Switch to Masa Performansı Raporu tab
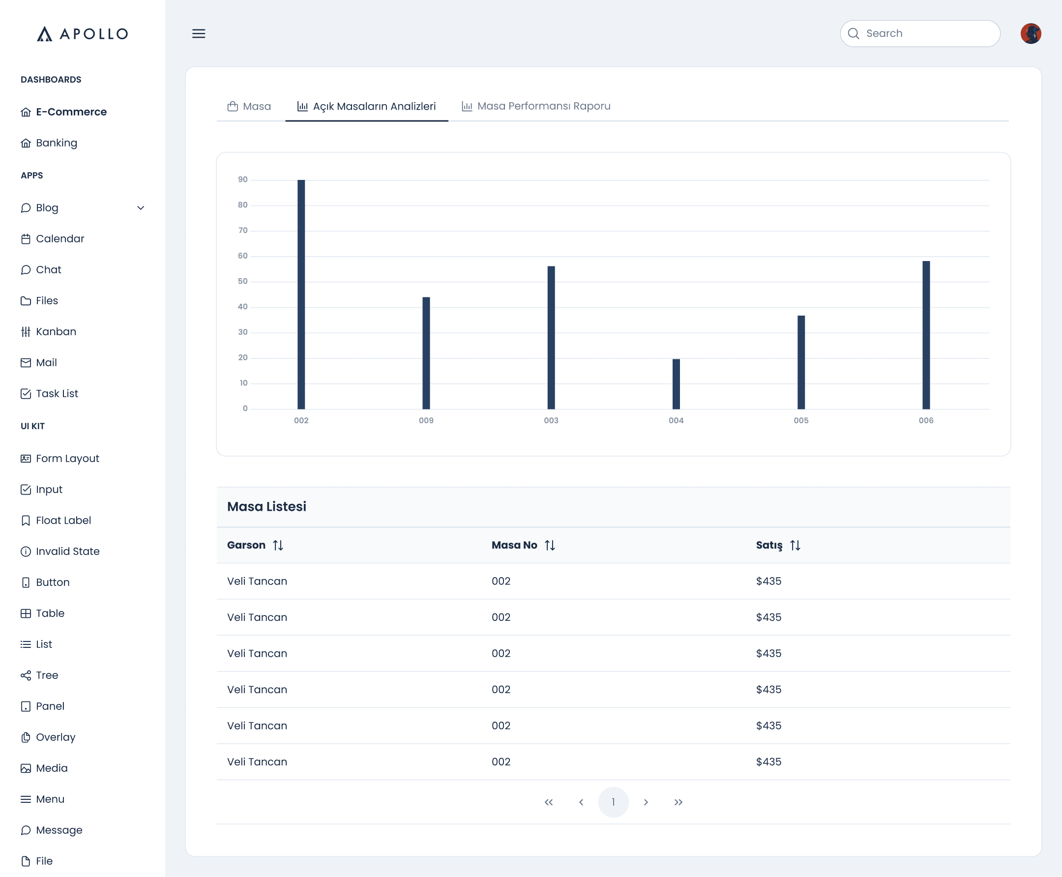 [x=536, y=107]
